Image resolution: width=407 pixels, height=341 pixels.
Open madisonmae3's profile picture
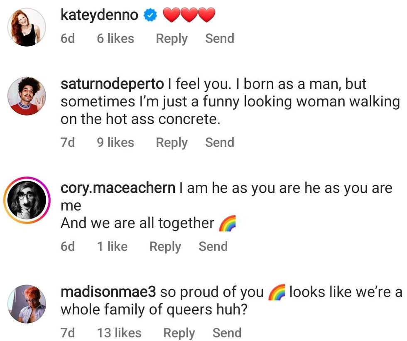pos(27,304)
